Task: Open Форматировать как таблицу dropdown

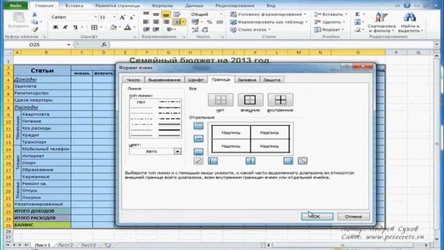Action: click(269, 22)
